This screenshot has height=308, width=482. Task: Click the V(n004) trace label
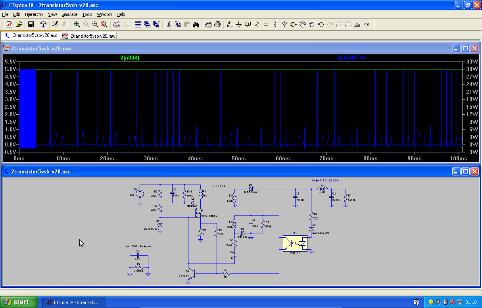[x=129, y=58]
